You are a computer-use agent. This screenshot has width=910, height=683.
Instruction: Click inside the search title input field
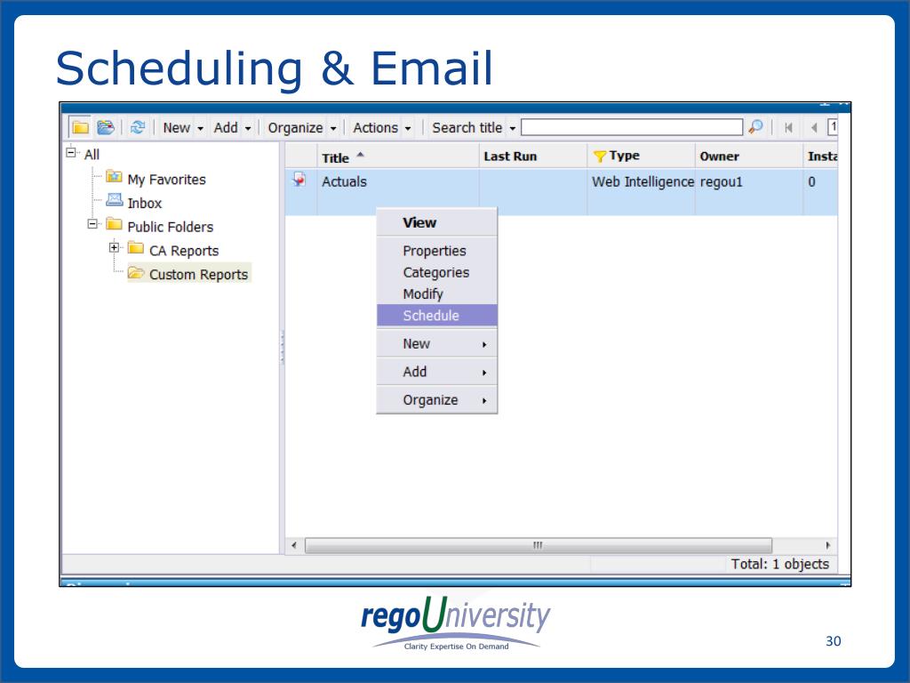(632, 127)
